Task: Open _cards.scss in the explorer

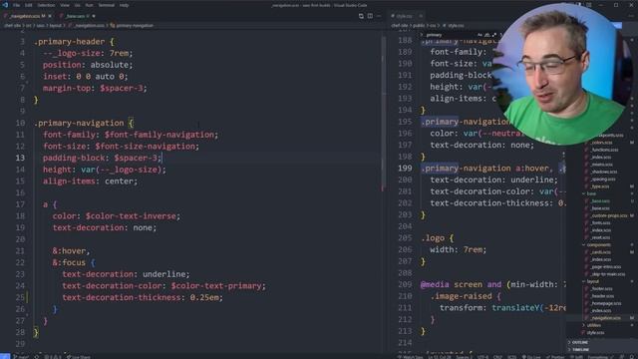Action: [x=601, y=252]
